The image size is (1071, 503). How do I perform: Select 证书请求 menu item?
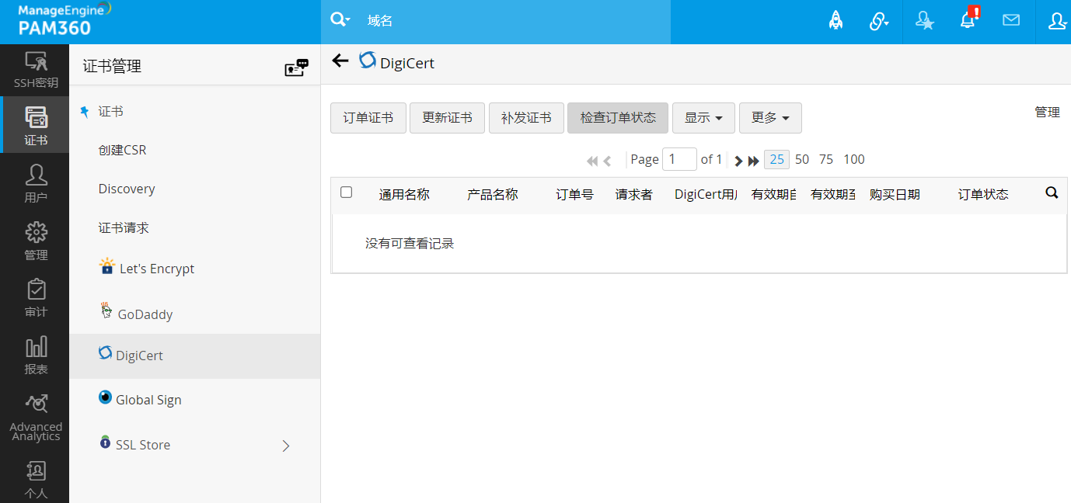(x=124, y=228)
